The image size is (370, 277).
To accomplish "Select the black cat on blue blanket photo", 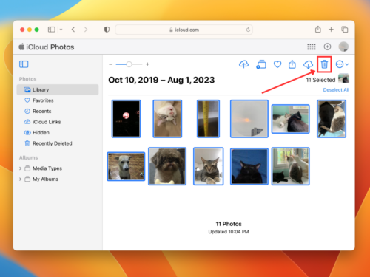I will [249, 166].
